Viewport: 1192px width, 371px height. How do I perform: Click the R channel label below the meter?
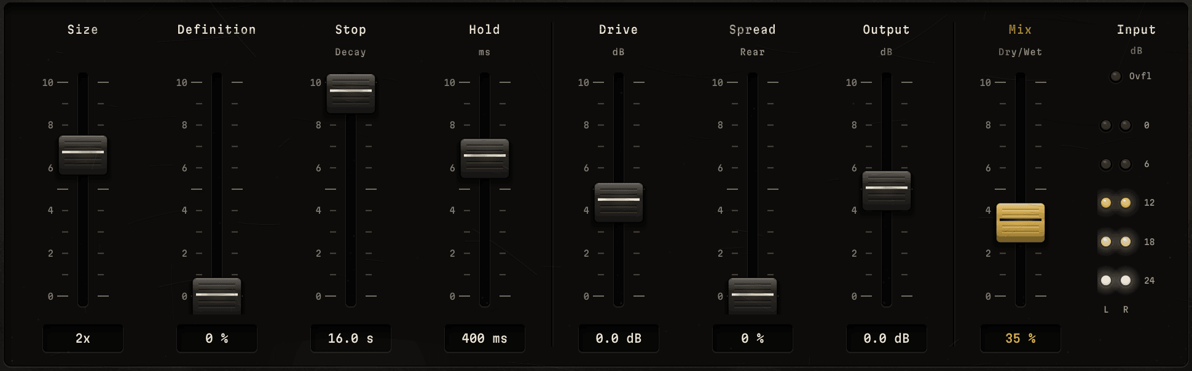click(x=1126, y=310)
